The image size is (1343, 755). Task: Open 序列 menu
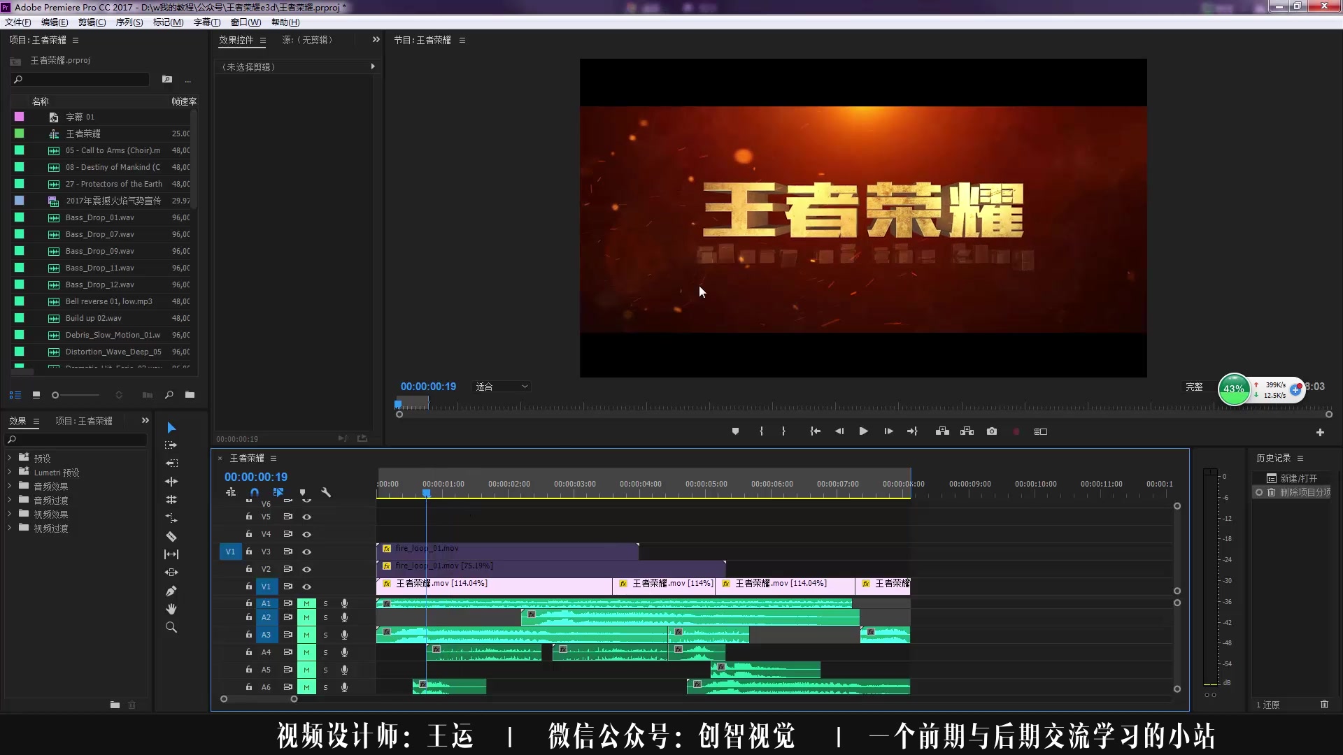129,22
